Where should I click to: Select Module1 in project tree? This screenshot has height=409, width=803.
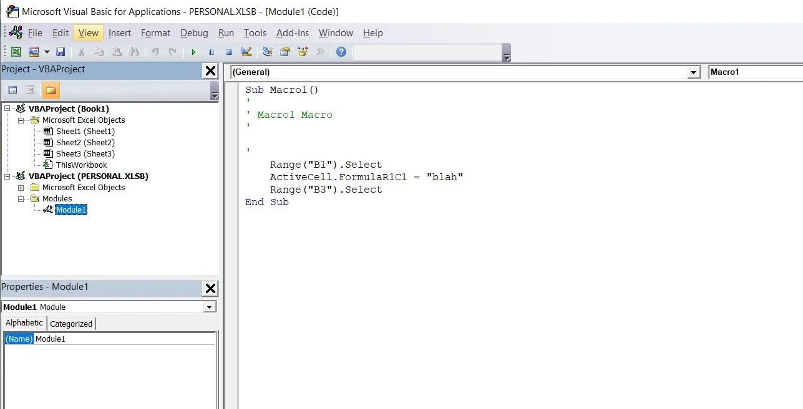point(71,210)
